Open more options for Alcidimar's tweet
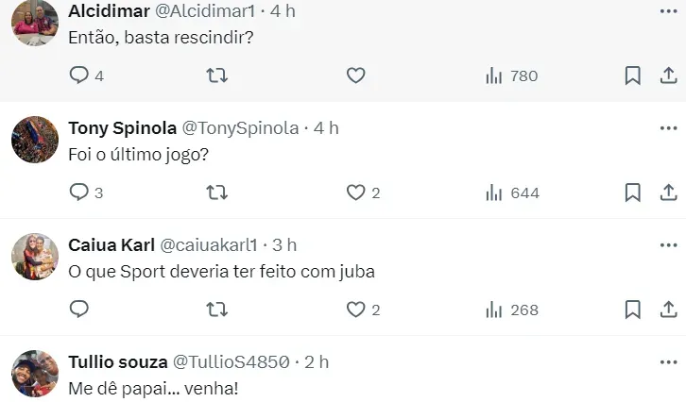 (x=667, y=10)
